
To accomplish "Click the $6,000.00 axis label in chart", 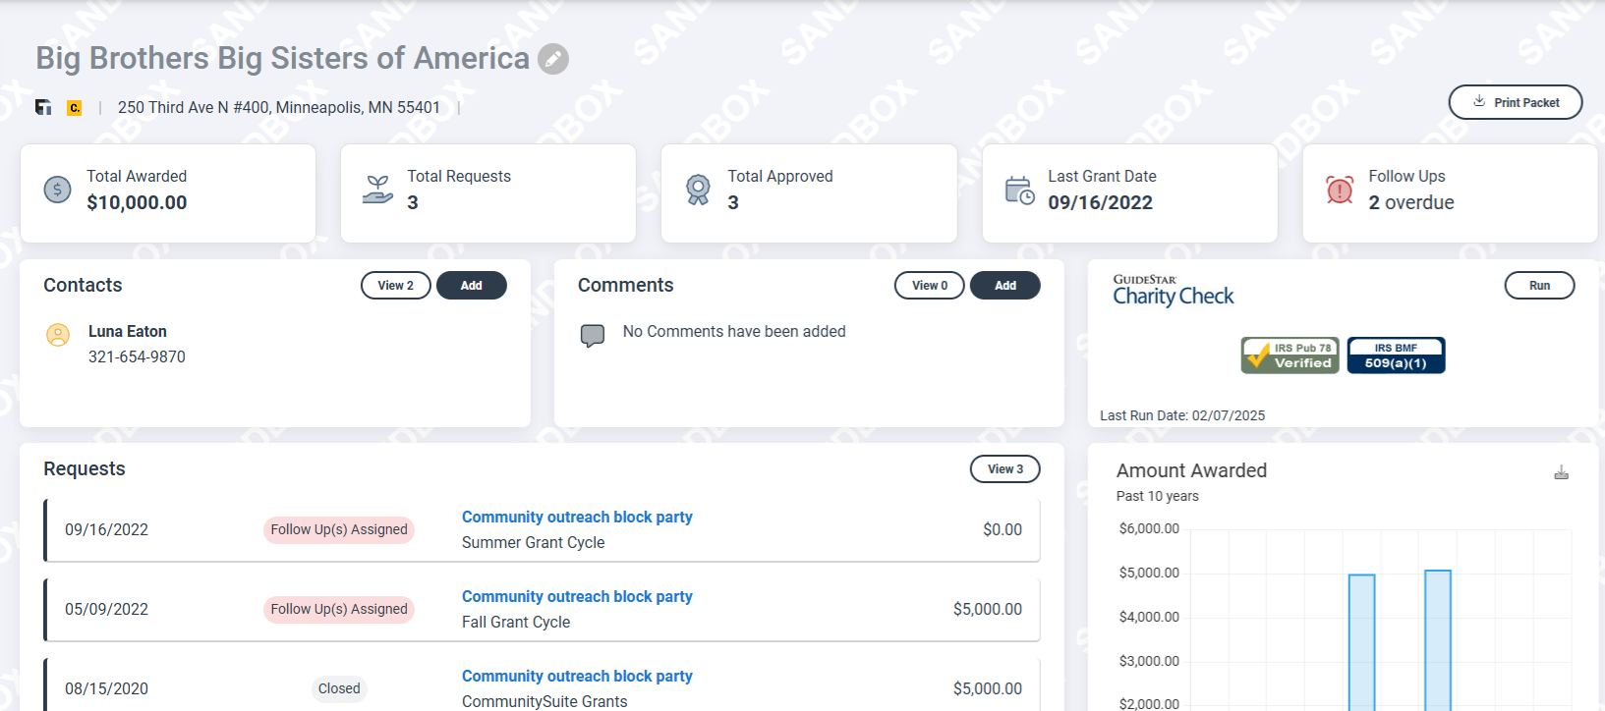I will point(1149,528).
